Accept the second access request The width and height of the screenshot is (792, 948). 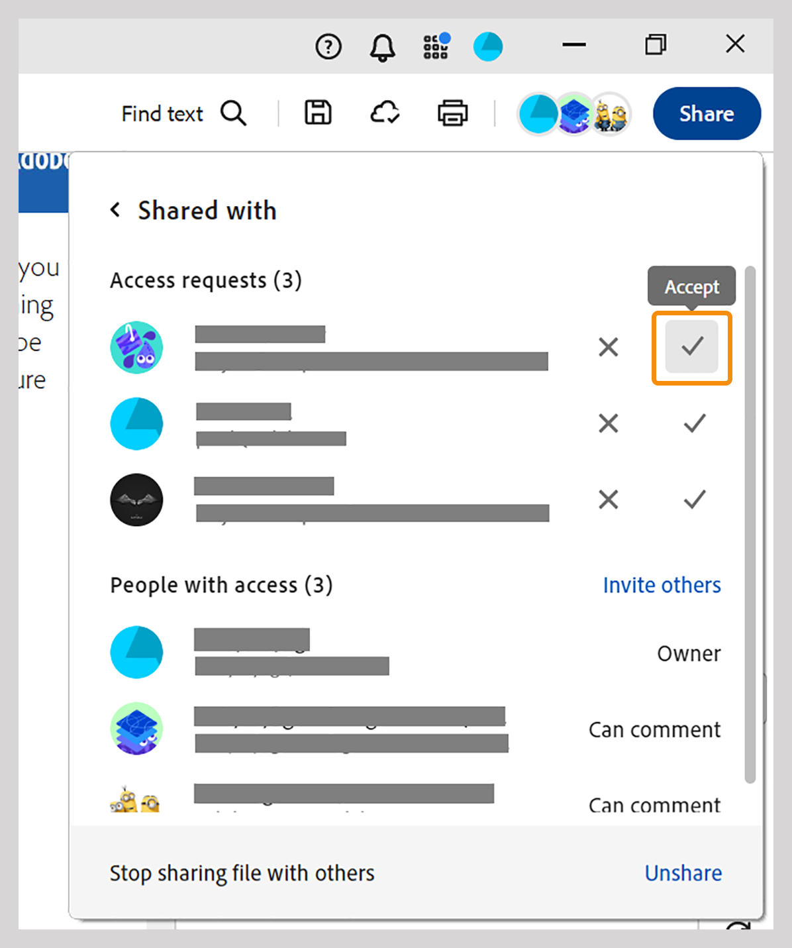[x=694, y=423]
